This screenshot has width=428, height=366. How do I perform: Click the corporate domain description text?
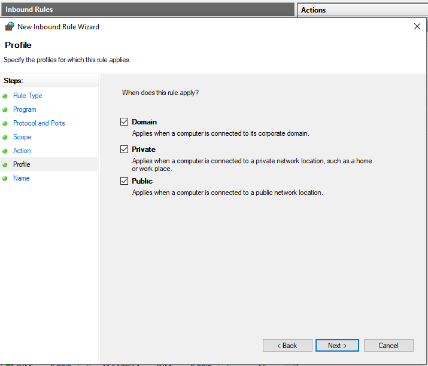(220, 133)
